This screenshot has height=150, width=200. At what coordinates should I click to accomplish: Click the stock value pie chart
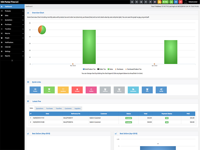[x=42, y=30]
